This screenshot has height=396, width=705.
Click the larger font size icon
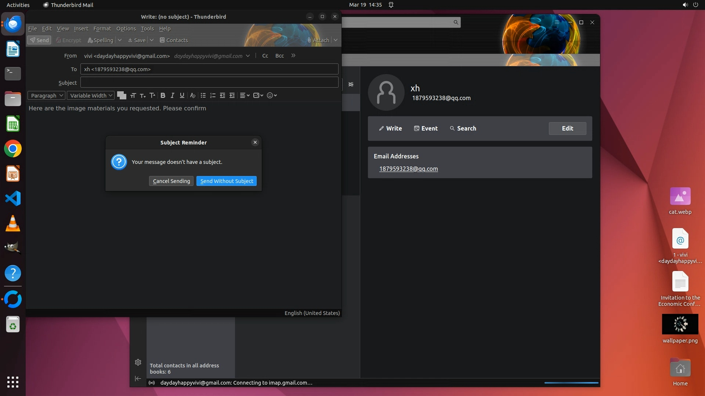(152, 95)
